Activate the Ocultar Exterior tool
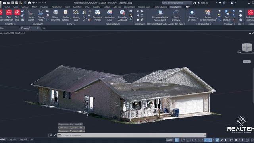 click(65, 15)
